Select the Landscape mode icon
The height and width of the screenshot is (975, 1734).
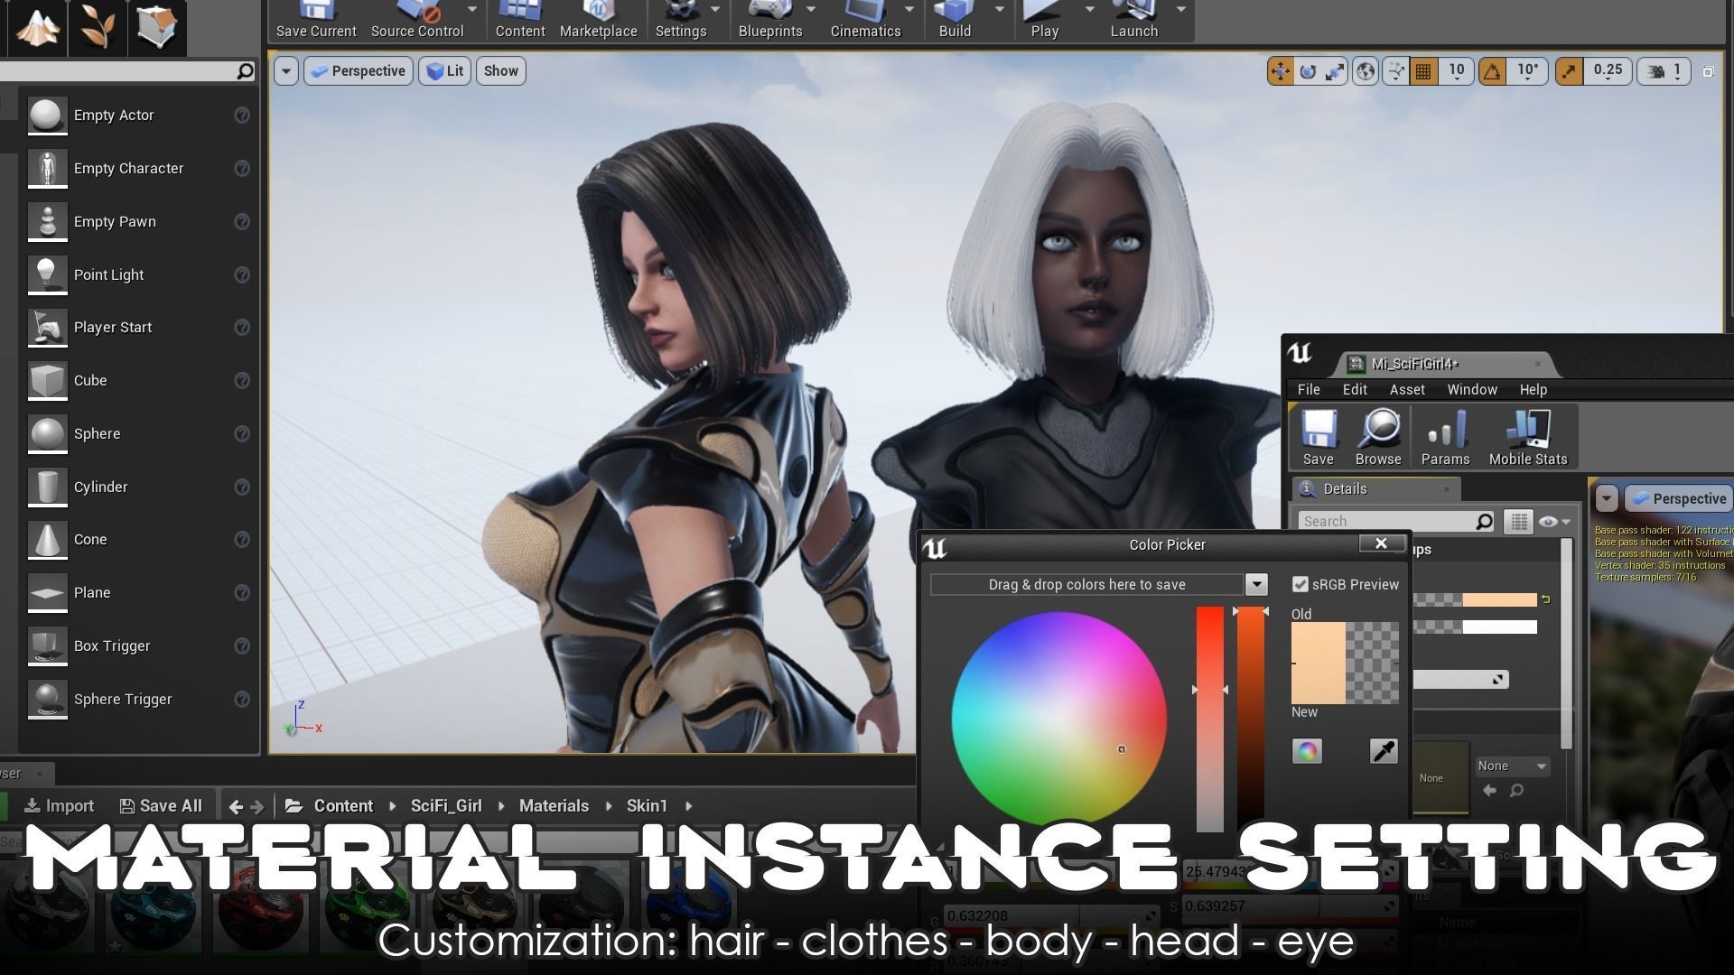(38, 27)
